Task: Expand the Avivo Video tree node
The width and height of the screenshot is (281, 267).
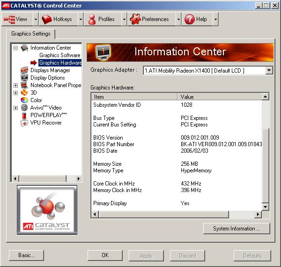Action: click(x=16, y=108)
